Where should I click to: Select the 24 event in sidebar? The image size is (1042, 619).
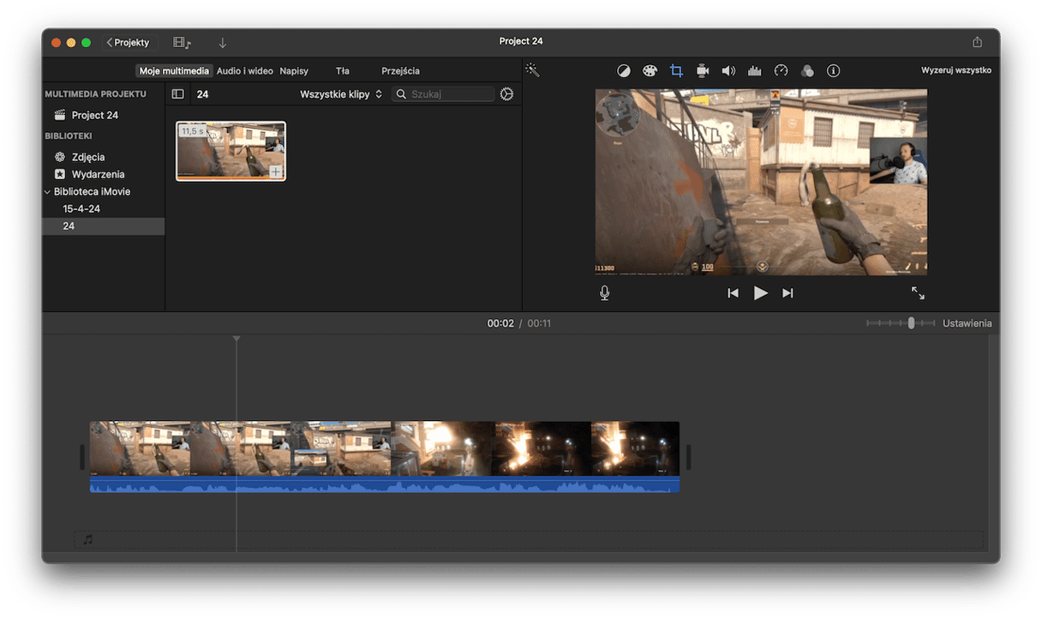(103, 226)
